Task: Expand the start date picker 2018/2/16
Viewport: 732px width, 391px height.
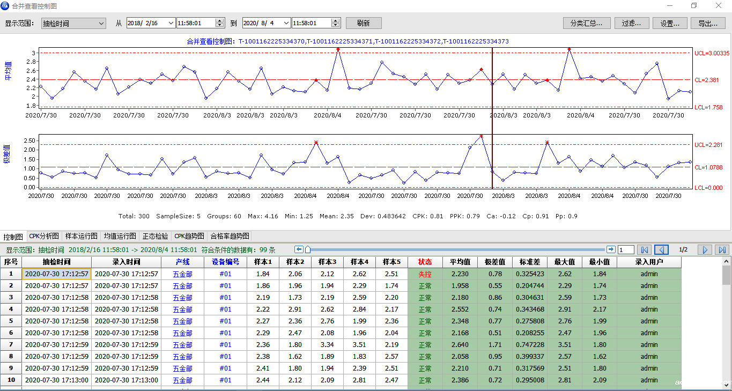Action: [171, 24]
